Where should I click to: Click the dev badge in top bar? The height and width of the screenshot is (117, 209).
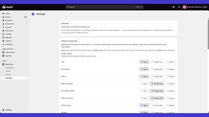tap(205, 7)
